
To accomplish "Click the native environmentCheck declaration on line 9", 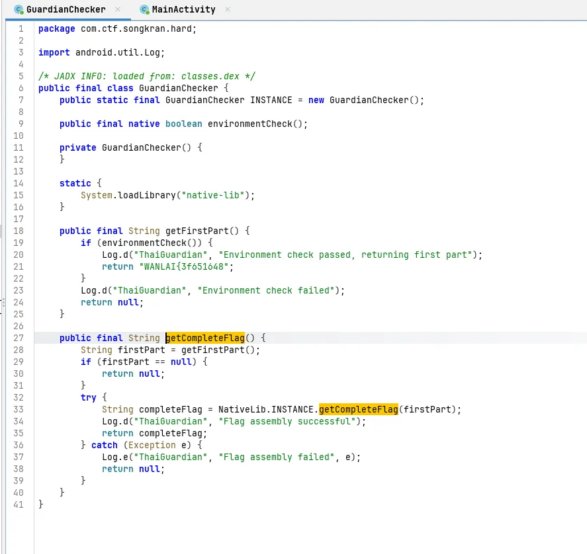I will pos(249,124).
